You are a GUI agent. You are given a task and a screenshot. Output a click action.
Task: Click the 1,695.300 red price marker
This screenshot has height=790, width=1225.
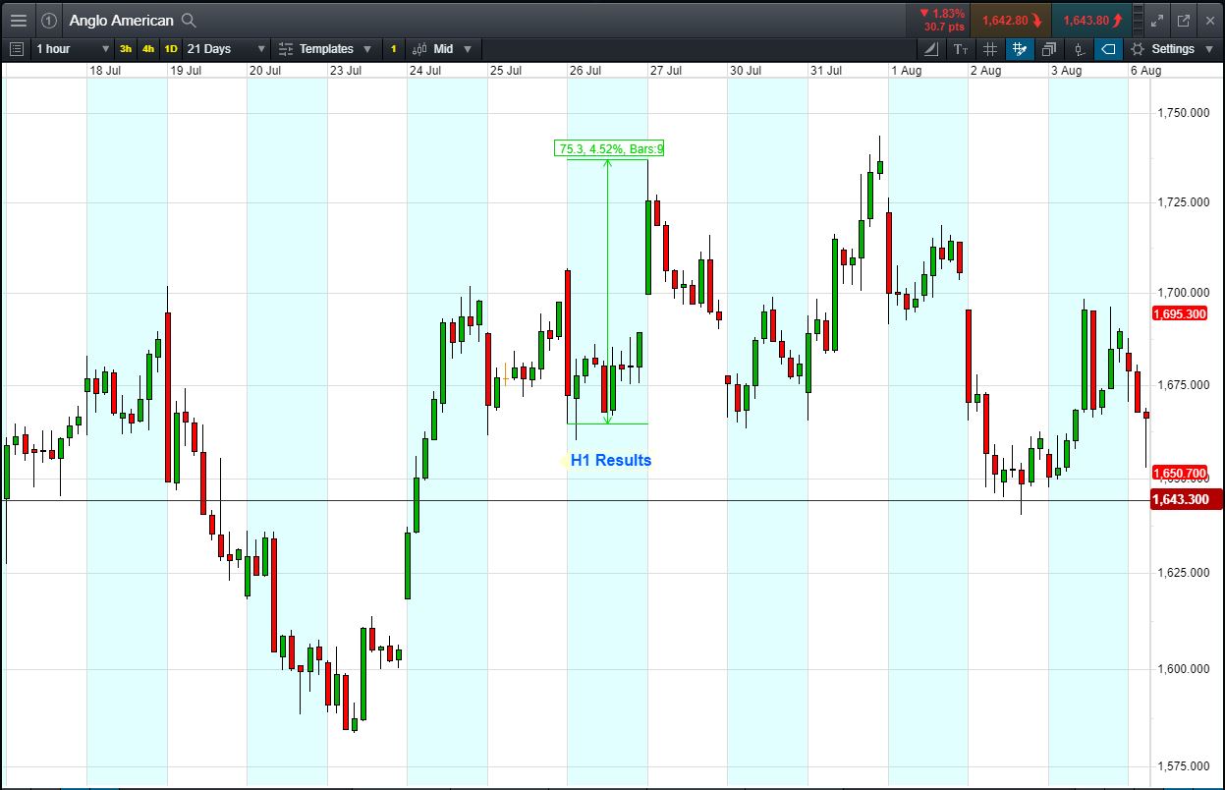click(x=1180, y=314)
